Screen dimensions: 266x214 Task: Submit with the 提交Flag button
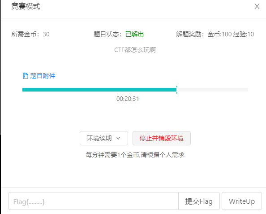pos(199,201)
